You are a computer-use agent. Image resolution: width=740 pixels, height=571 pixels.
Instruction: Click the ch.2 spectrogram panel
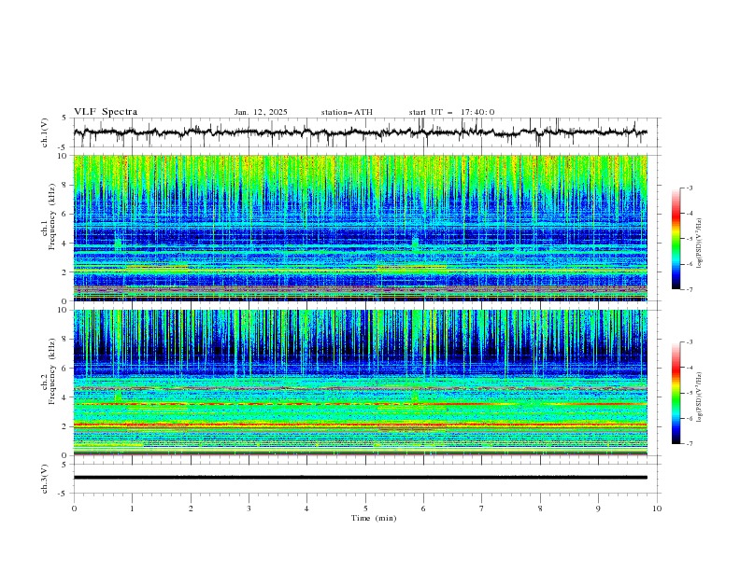[x=361, y=383]
